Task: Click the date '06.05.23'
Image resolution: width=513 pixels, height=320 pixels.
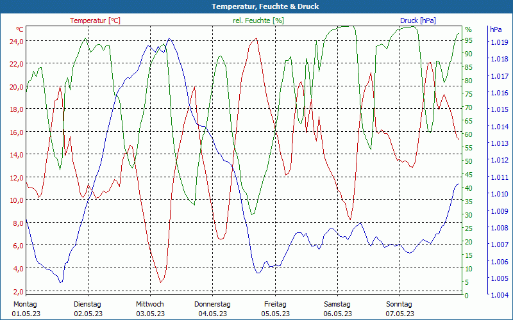Action: [338, 314]
